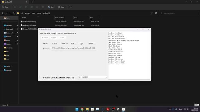Click the microphone tray icon

coord(176,109)
